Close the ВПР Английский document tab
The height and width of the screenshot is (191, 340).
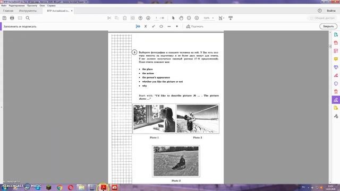click(72, 11)
